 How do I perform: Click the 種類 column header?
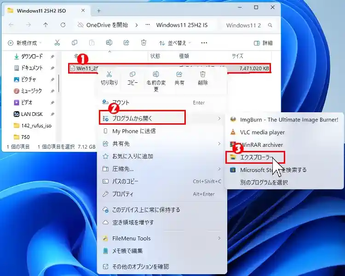[x=184, y=56]
